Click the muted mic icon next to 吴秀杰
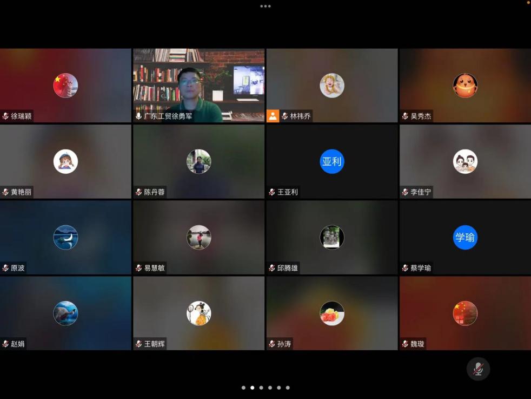This screenshot has width=531, height=399. point(405,116)
